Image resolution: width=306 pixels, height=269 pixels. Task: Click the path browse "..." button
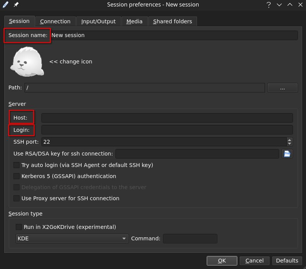[282, 88]
